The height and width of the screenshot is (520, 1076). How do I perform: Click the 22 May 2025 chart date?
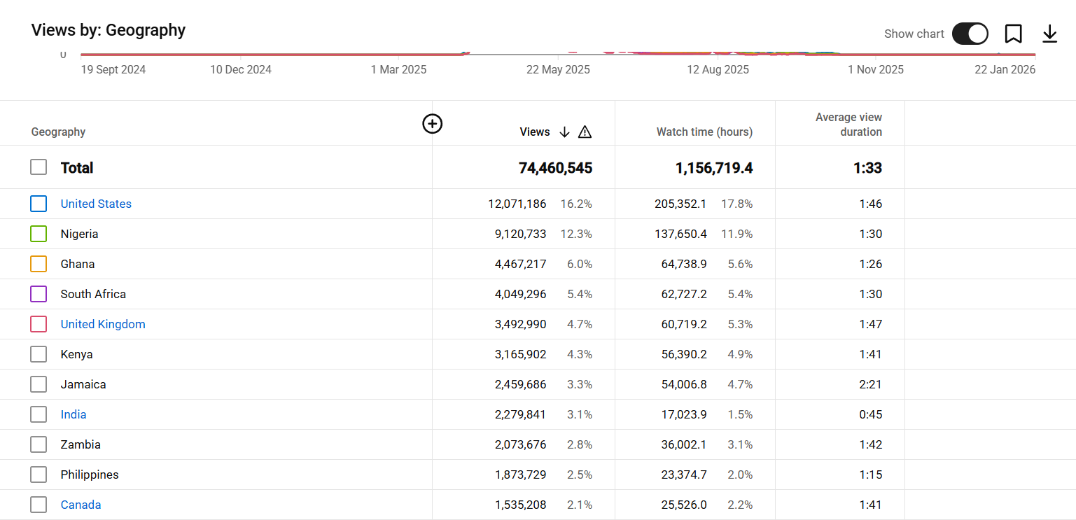tap(558, 69)
